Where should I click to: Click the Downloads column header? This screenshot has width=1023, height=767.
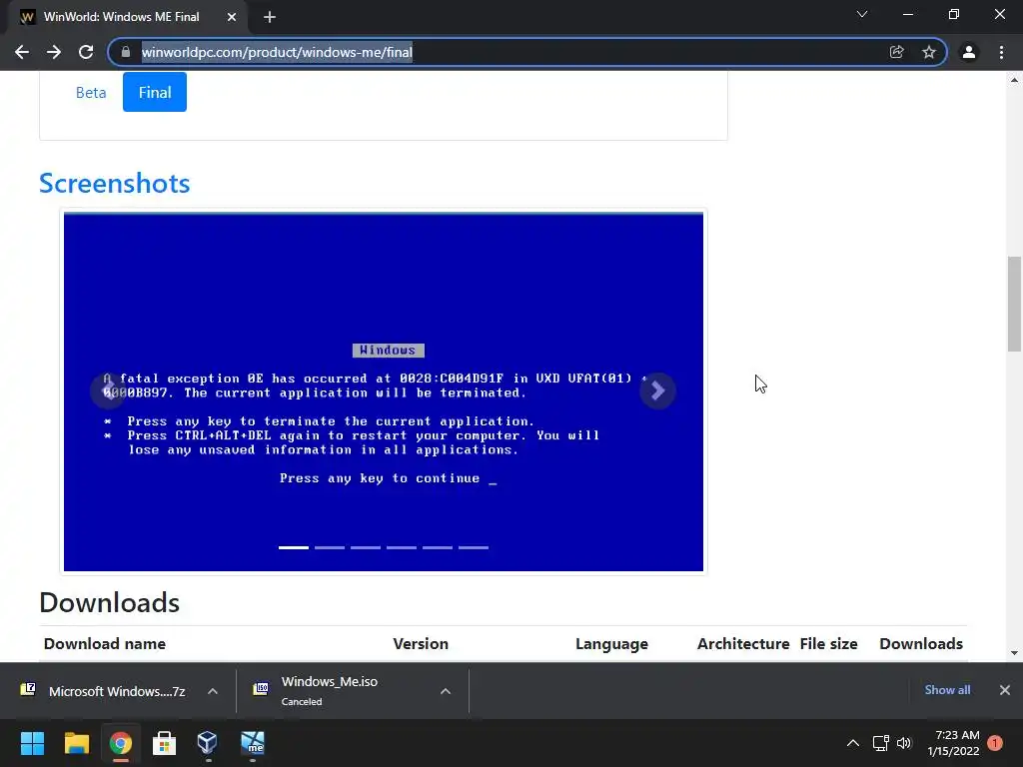point(921,644)
